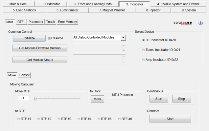The image size is (209, 131).
Task: Start Random carousel movement
Action: (x=170, y=119)
